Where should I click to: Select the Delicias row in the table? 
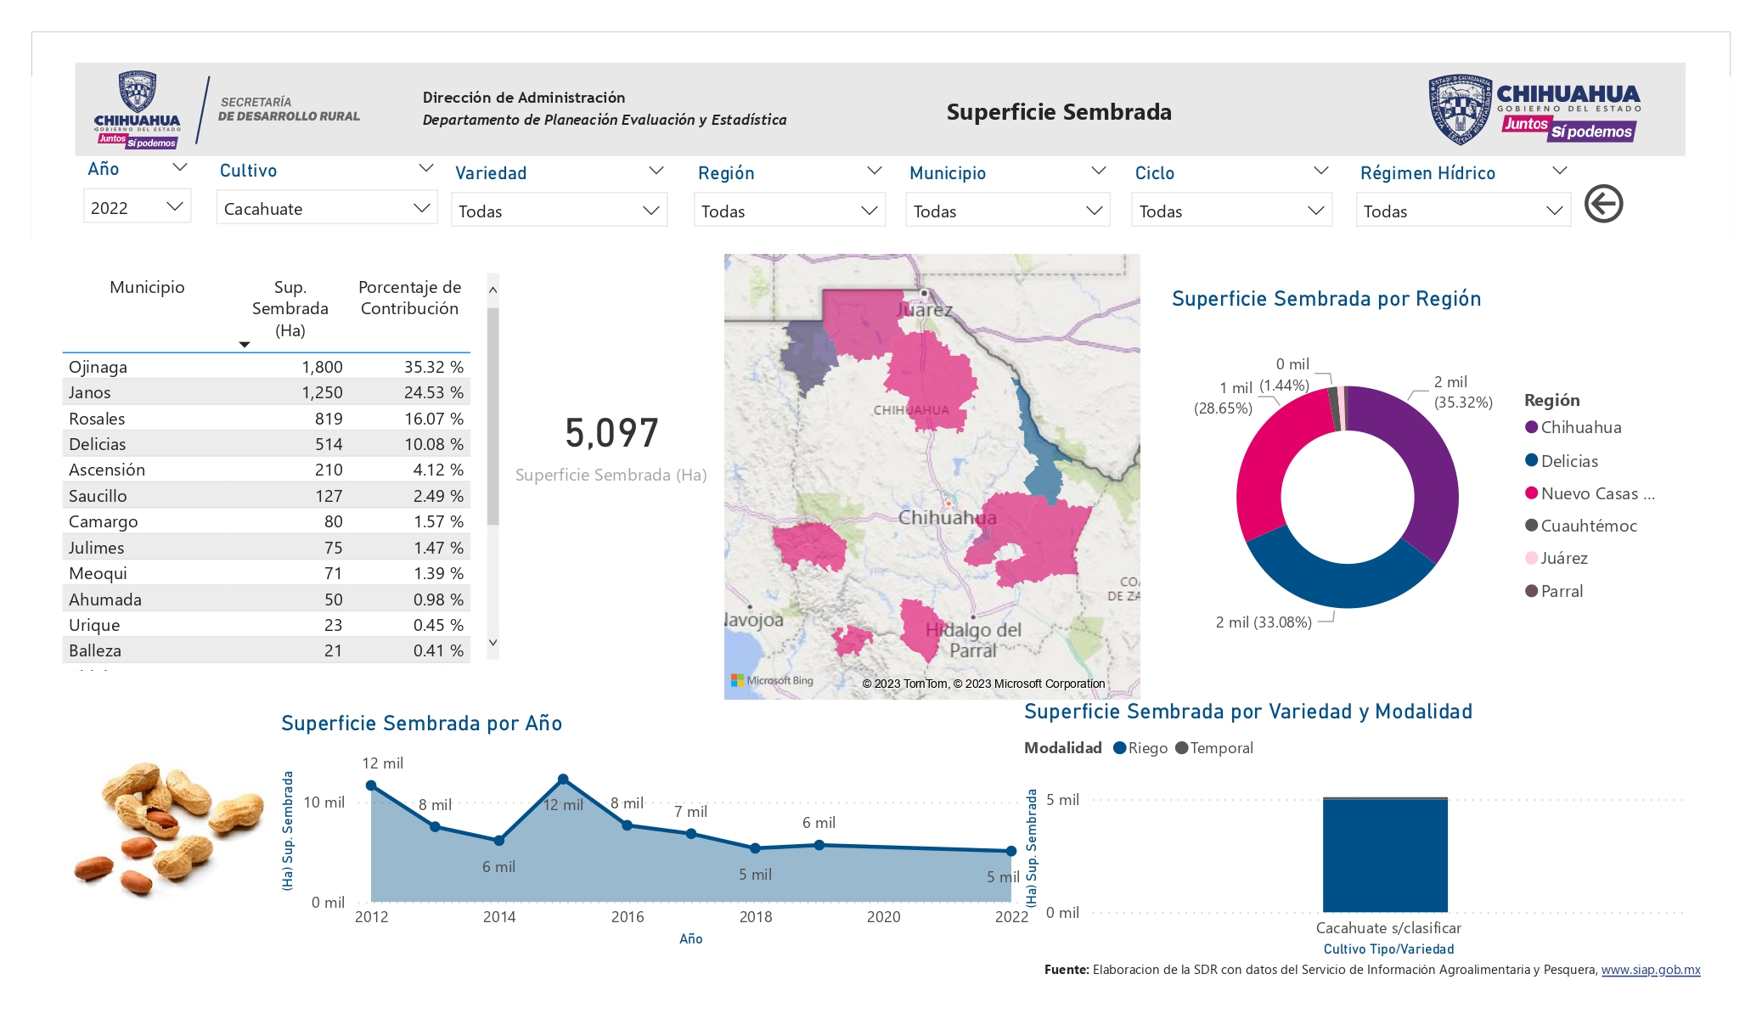point(266,444)
